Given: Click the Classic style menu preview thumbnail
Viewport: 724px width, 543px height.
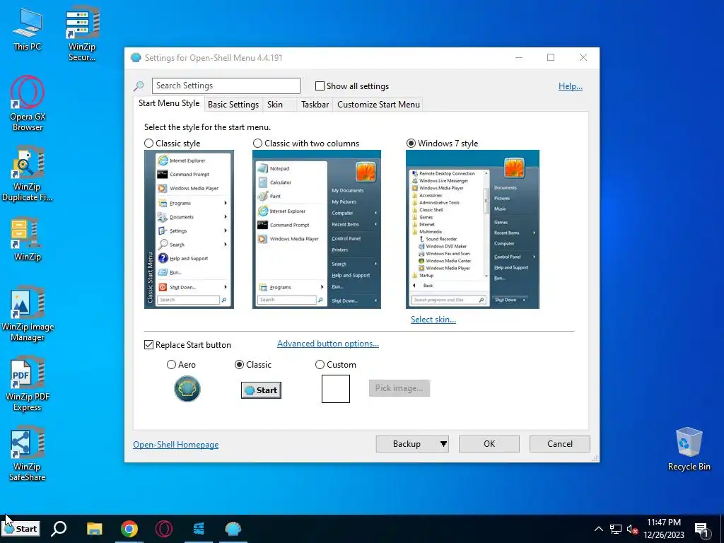Looking at the screenshot, I should (x=189, y=230).
